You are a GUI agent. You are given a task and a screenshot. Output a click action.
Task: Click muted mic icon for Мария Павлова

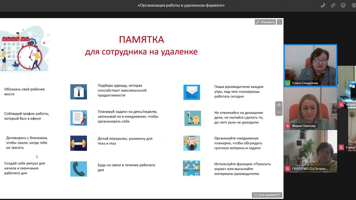(x=287, y=126)
